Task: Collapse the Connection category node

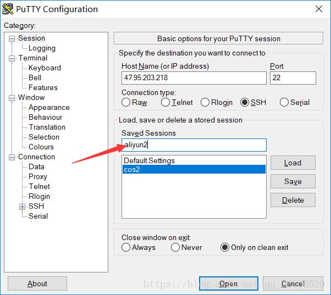Action: tap(12, 157)
